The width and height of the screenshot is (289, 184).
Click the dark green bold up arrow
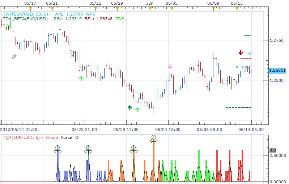[130, 108]
